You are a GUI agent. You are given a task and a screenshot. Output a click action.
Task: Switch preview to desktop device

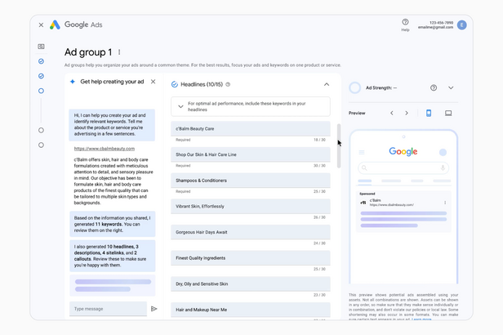coord(448,113)
